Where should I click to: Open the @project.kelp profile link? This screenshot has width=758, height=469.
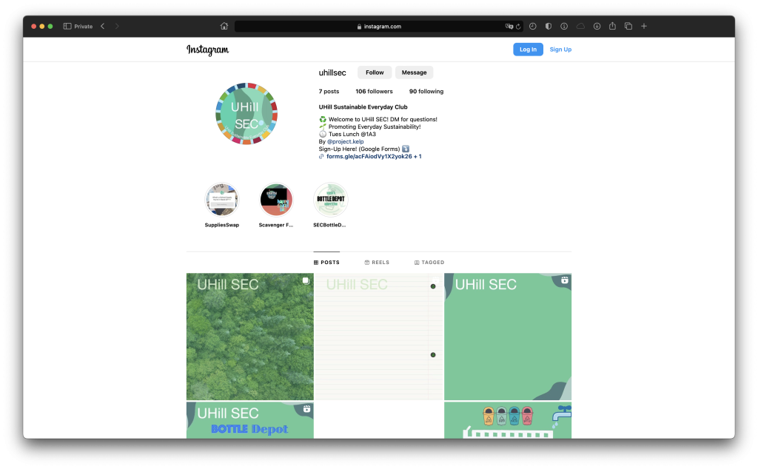click(345, 141)
